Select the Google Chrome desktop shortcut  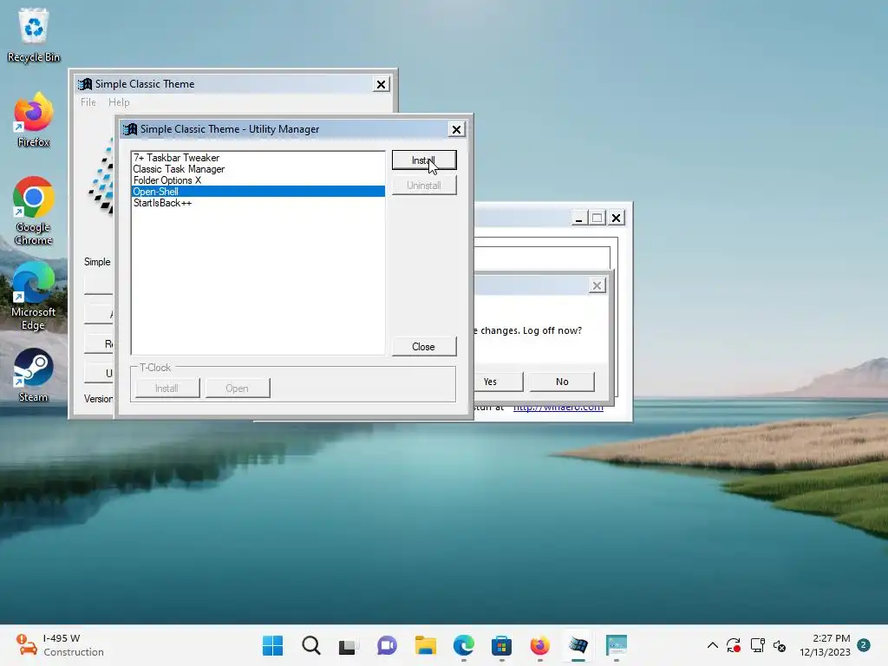pos(34,211)
